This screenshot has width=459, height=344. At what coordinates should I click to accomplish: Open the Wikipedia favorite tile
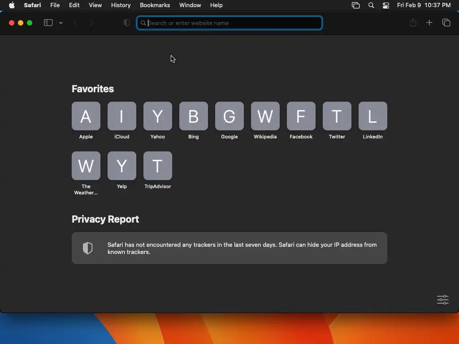coord(265,116)
